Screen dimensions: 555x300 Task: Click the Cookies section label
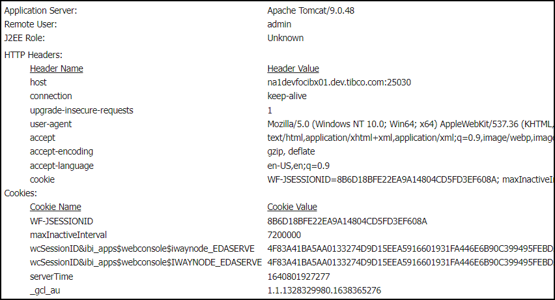21,193
